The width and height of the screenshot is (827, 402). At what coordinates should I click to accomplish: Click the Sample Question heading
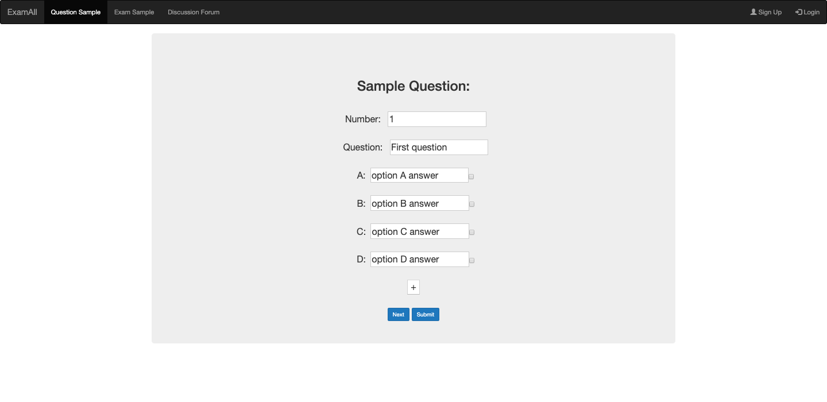(x=413, y=86)
